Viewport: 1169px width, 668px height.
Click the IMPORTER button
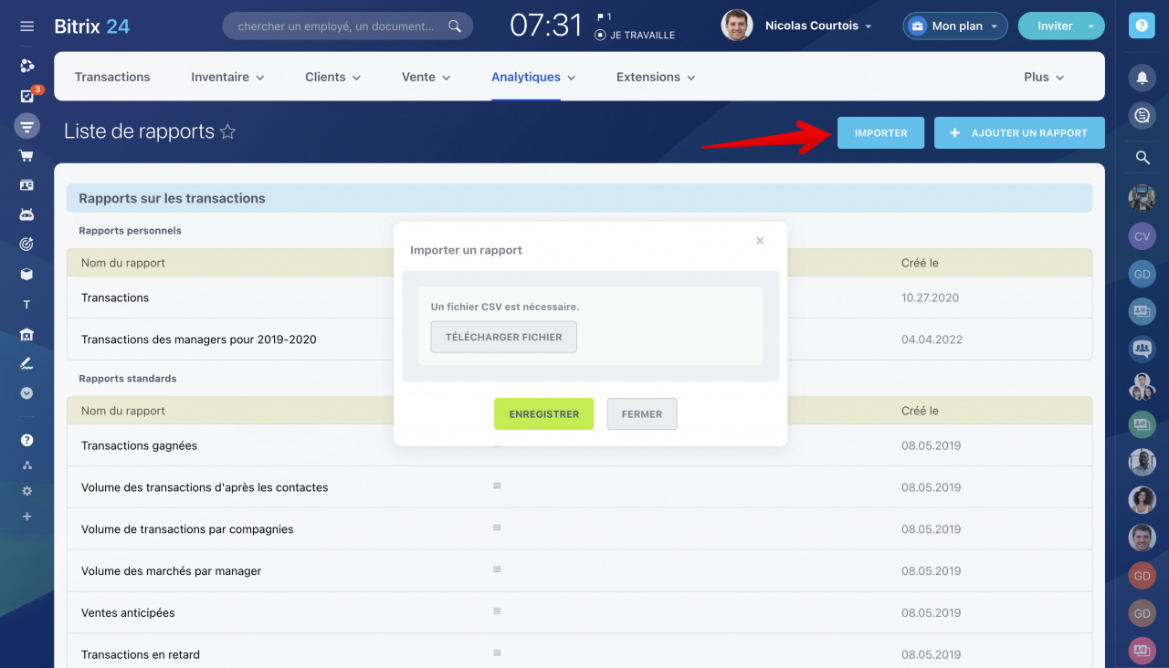pyautogui.click(x=880, y=132)
